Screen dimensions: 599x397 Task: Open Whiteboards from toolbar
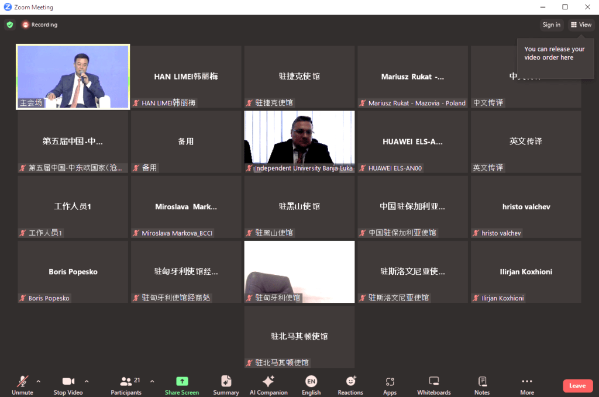coord(433,385)
